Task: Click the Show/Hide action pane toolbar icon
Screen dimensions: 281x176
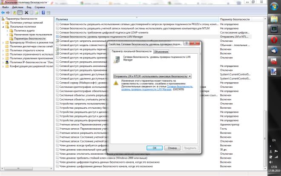Action: tap(49, 12)
